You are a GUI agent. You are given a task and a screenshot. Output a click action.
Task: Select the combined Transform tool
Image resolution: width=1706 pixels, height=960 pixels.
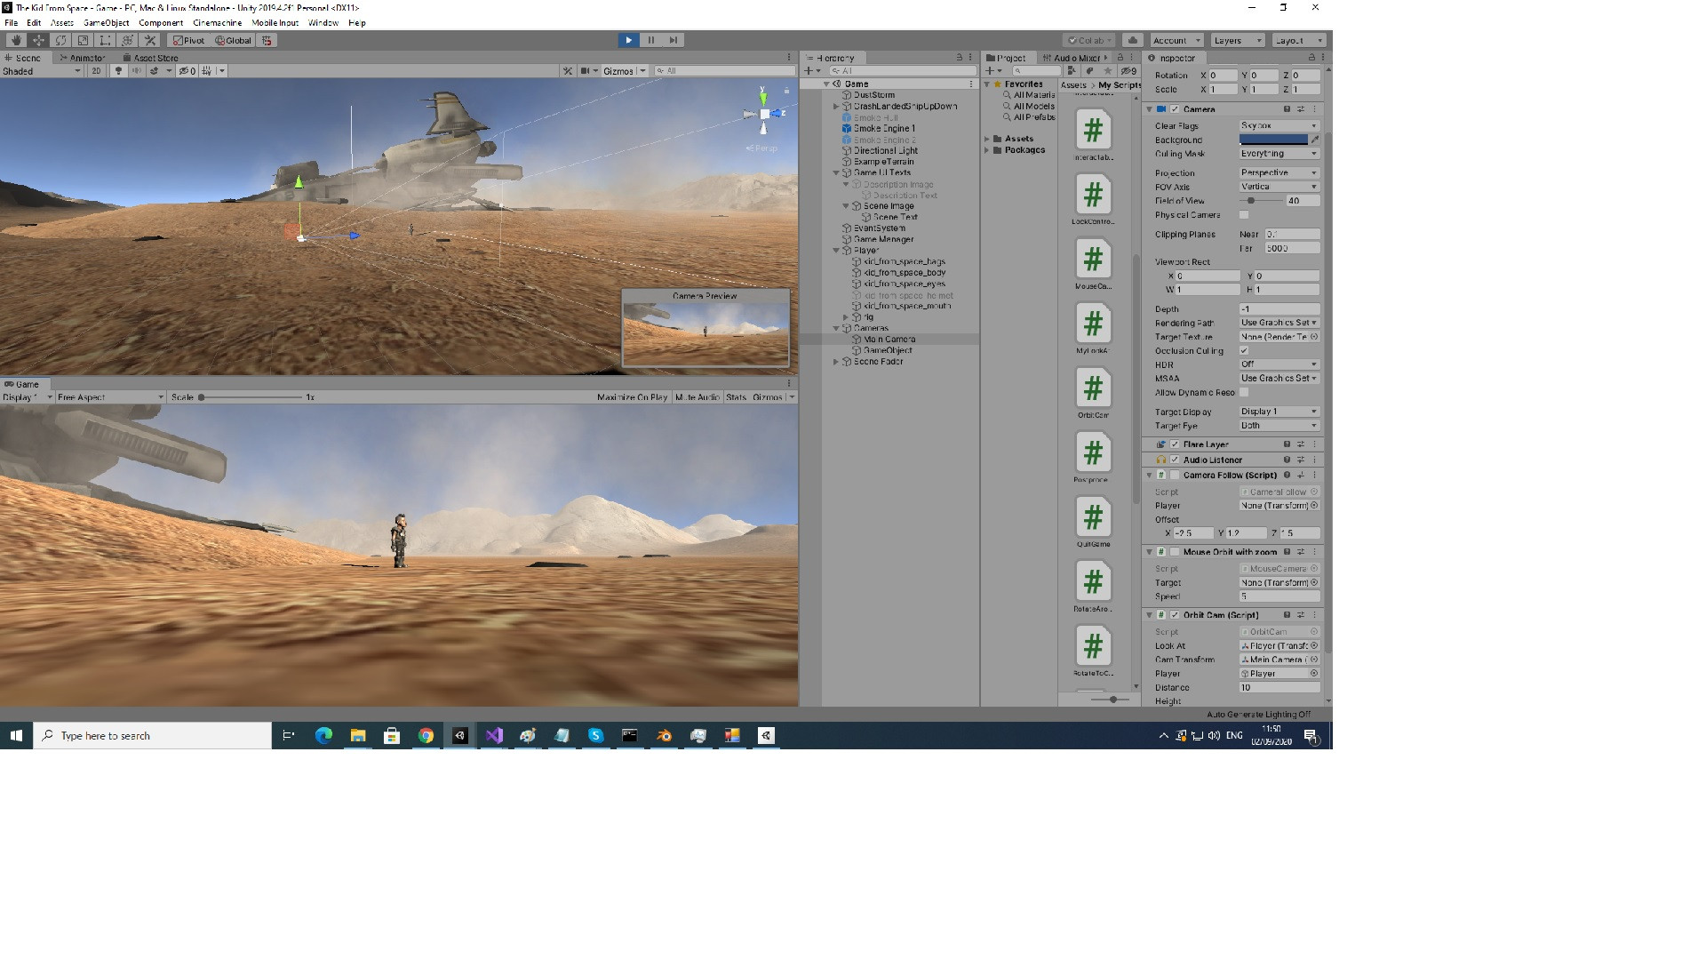pos(127,40)
